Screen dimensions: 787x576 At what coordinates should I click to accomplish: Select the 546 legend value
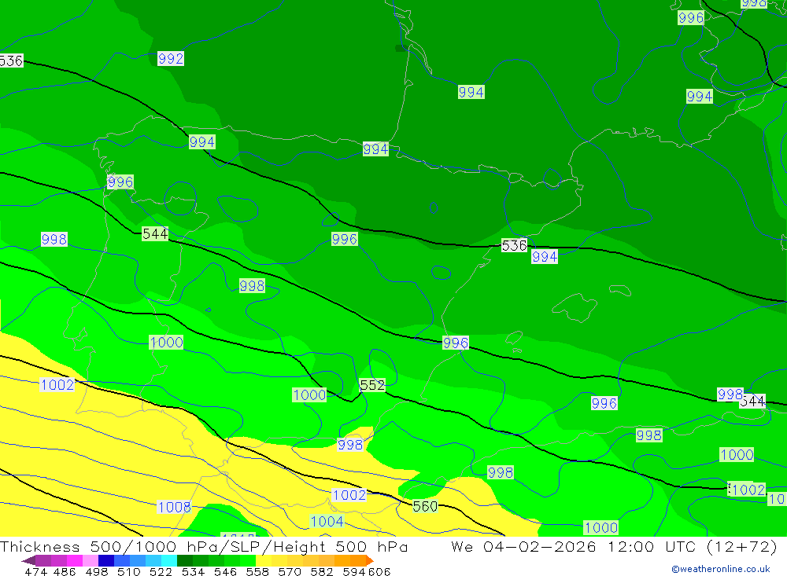click(225, 571)
